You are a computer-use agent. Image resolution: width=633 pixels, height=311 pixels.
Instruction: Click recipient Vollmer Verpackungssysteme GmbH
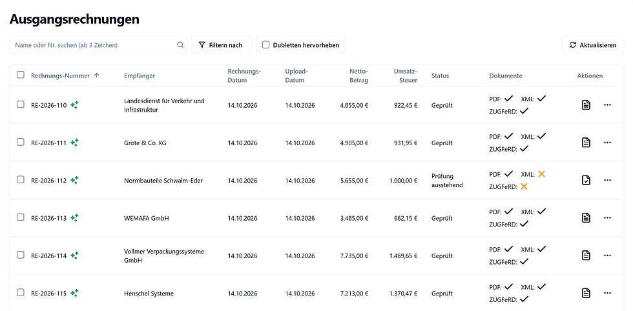point(164,256)
